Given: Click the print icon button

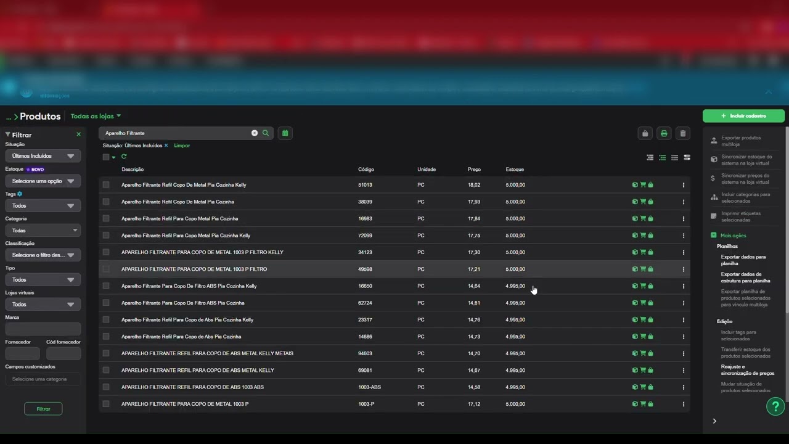Looking at the screenshot, I should tap(664, 133).
